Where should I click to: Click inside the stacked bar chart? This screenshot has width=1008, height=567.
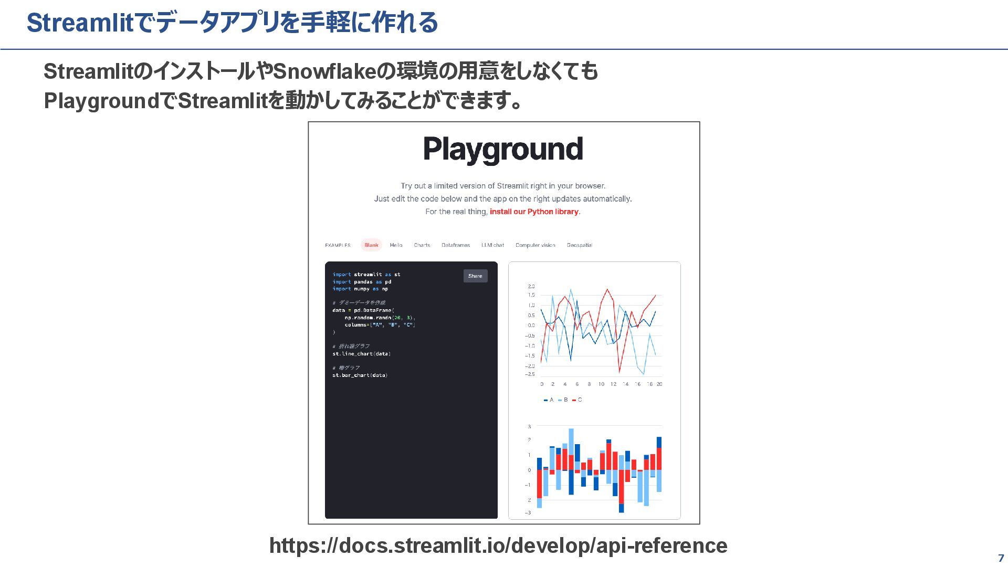point(598,470)
